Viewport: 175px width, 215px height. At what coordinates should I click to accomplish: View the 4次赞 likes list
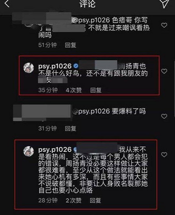[74, 90]
